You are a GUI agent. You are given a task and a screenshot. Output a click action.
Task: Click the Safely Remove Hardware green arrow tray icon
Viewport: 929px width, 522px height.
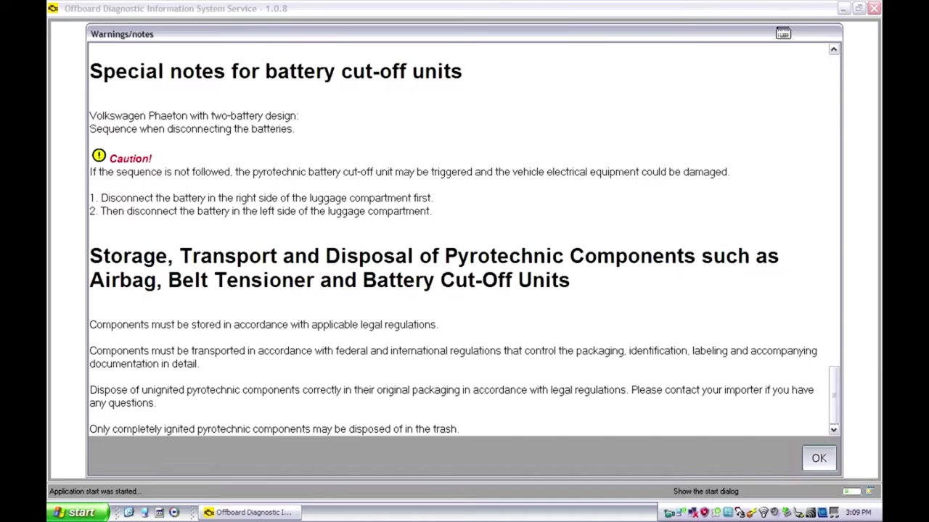pyautogui.click(x=786, y=513)
